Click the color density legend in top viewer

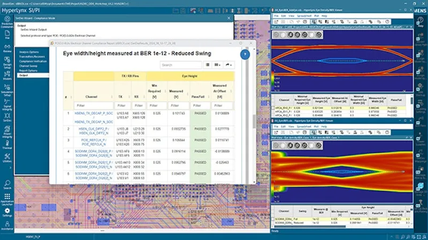click(273, 81)
